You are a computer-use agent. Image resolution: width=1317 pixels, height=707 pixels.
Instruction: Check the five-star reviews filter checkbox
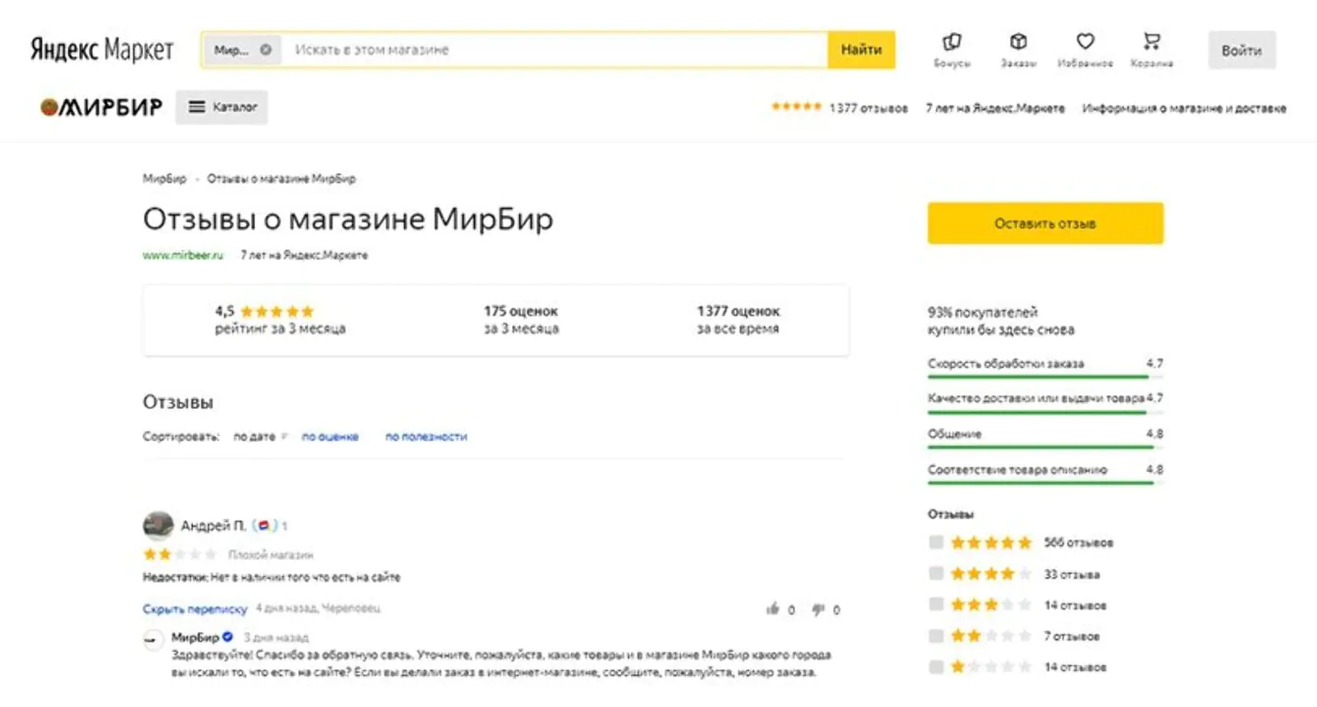(x=936, y=542)
